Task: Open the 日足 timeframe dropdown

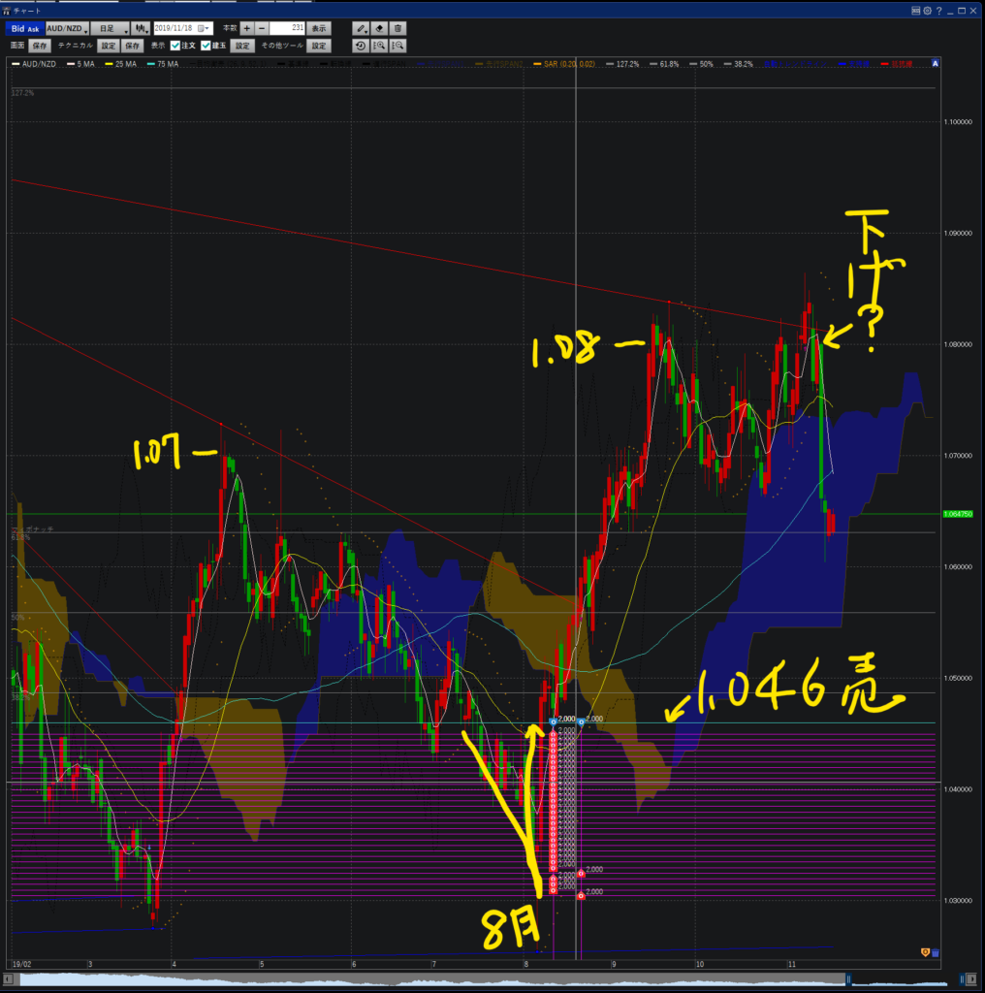Action: tap(109, 29)
